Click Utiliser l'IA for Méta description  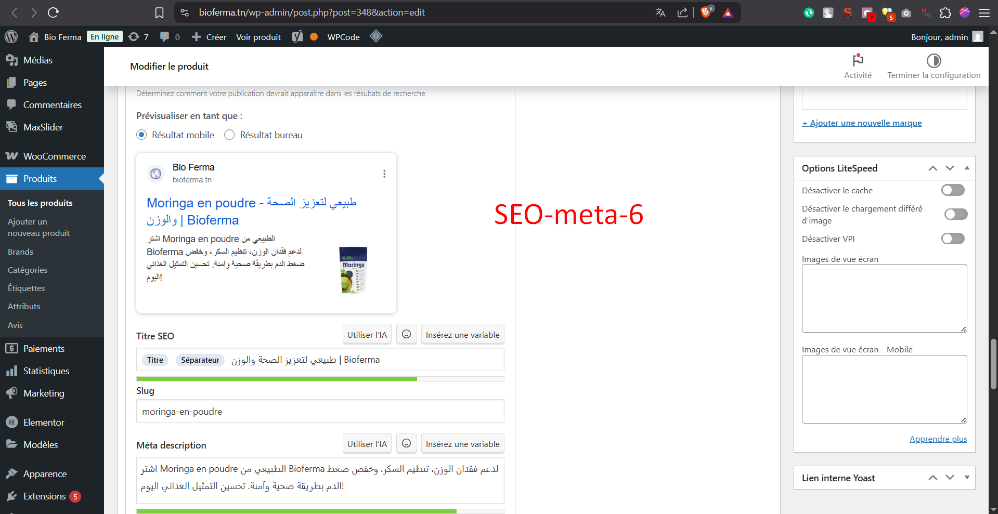[367, 443]
